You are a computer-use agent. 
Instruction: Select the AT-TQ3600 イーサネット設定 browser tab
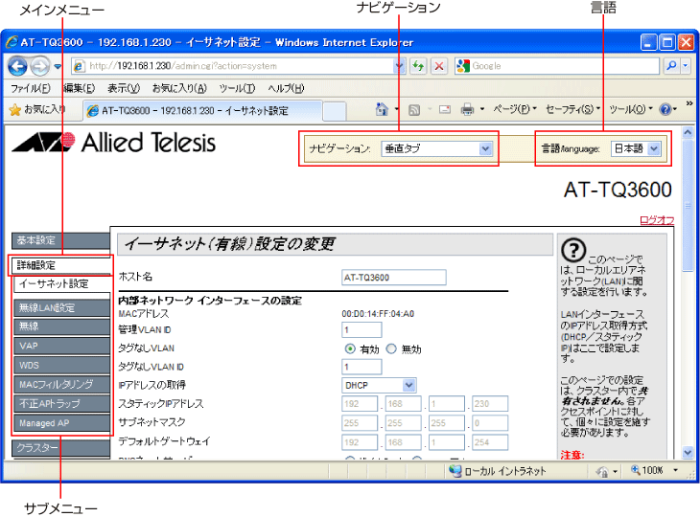coord(203,110)
